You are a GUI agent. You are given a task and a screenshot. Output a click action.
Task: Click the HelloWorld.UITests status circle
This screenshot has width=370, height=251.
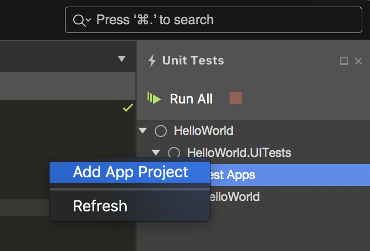click(174, 153)
